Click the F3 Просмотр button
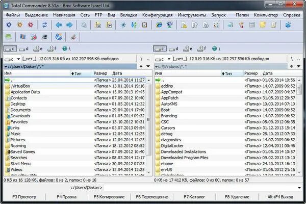The height and width of the screenshot is (204, 306). tap(24, 197)
